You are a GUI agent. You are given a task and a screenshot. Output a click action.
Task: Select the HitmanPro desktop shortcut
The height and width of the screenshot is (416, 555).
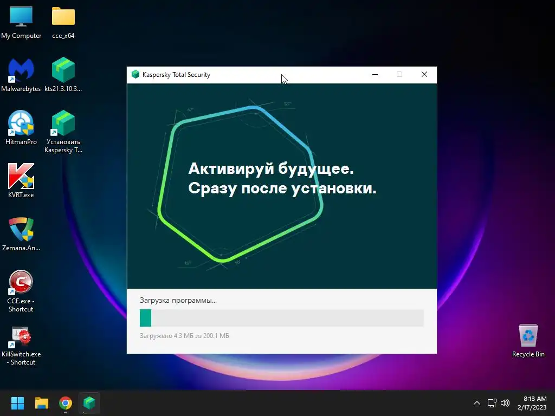pyautogui.click(x=21, y=128)
